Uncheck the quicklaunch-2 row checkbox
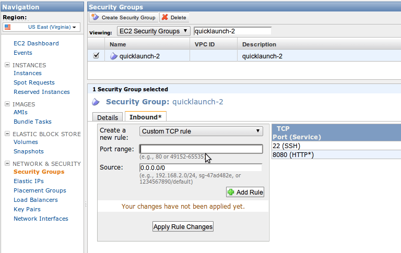The image size is (401, 253). tap(96, 56)
